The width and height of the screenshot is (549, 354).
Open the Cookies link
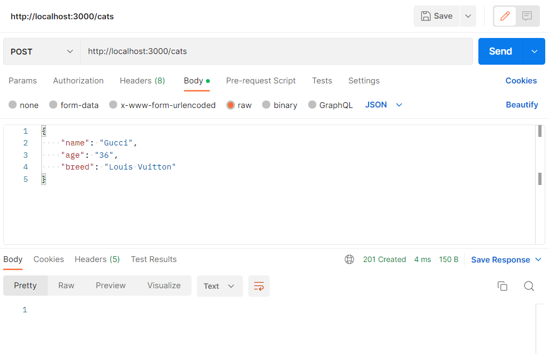pos(521,81)
